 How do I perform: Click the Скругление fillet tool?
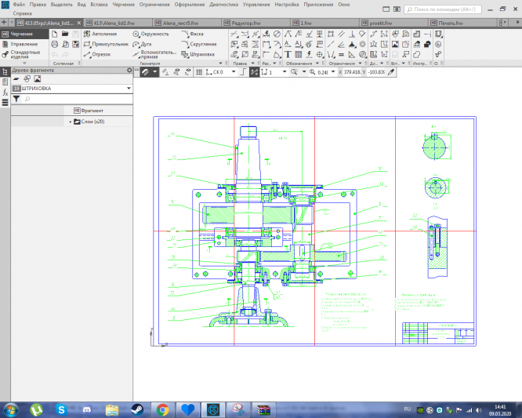pyautogui.click(x=199, y=45)
